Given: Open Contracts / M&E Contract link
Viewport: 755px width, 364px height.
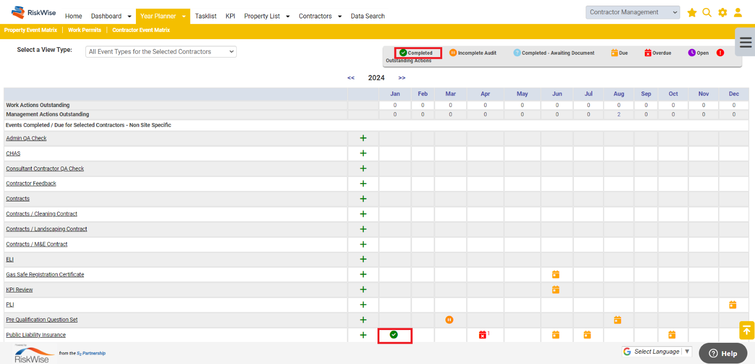Looking at the screenshot, I should [37, 244].
